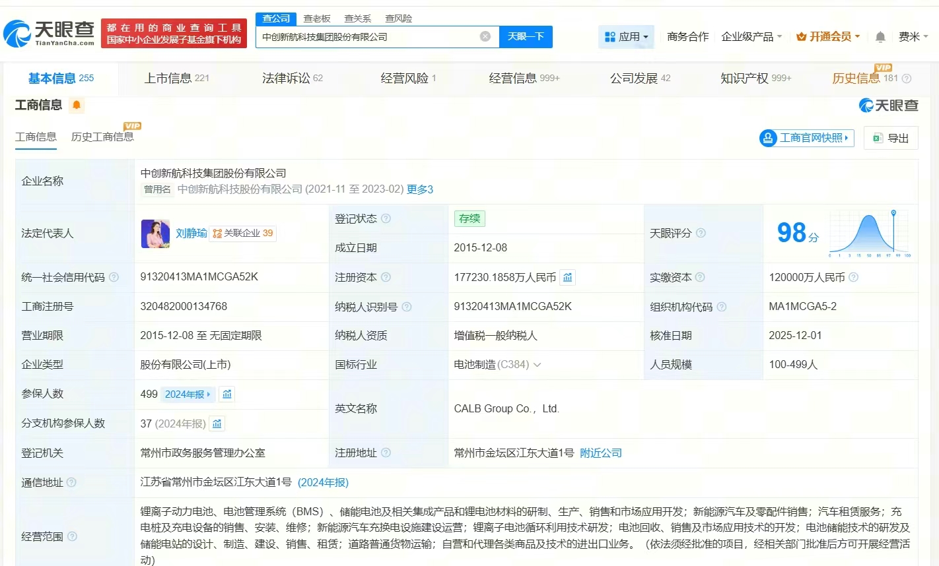
Task: Click the English name CALB Group Co., Ltd.
Action: (x=506, y=409)
